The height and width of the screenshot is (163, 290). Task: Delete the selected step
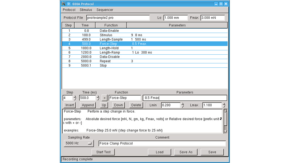point(136,105)
